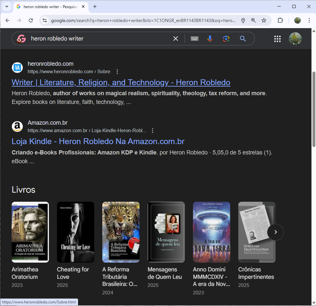
Task: Open Loja Kindle - Heron Robledo Na Amazon link
Action: click(98, 142)
